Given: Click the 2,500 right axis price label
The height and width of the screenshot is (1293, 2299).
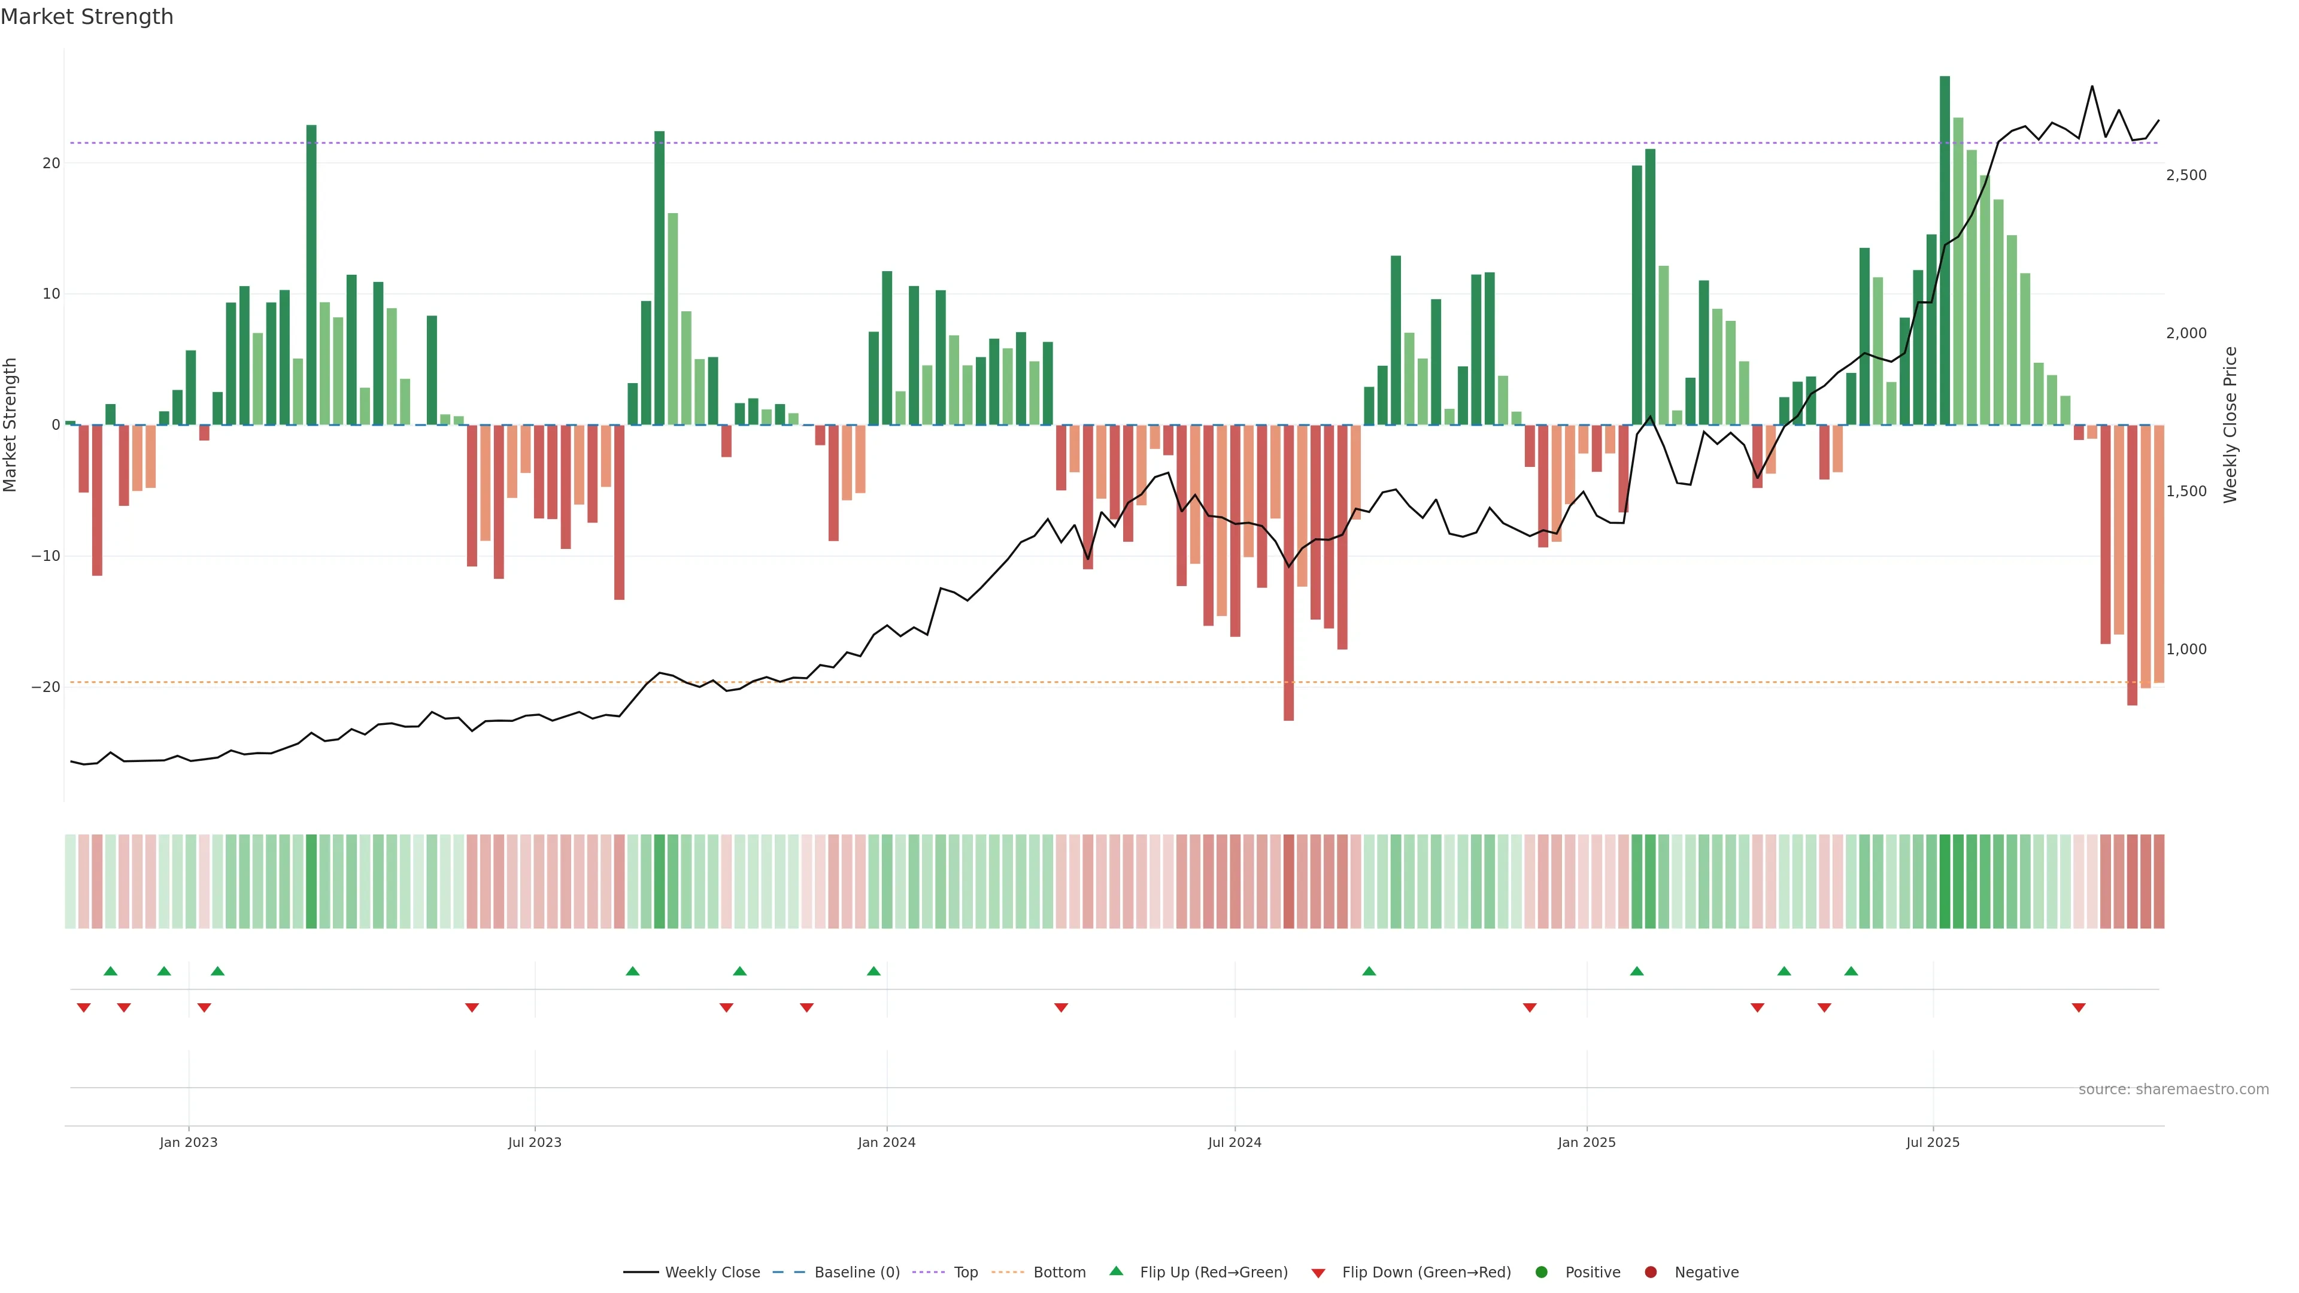Looking at the screenshot, I should tap(2186, 175).
